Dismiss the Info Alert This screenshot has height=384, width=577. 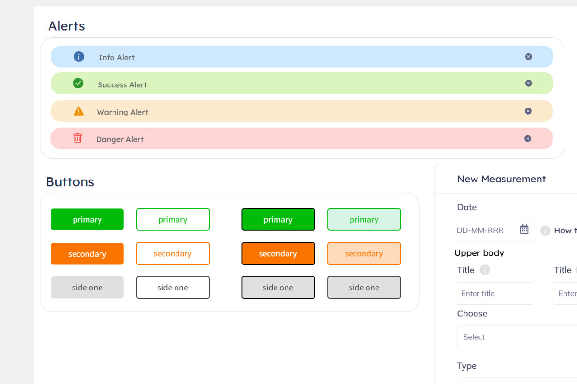(x=528, y=57)
